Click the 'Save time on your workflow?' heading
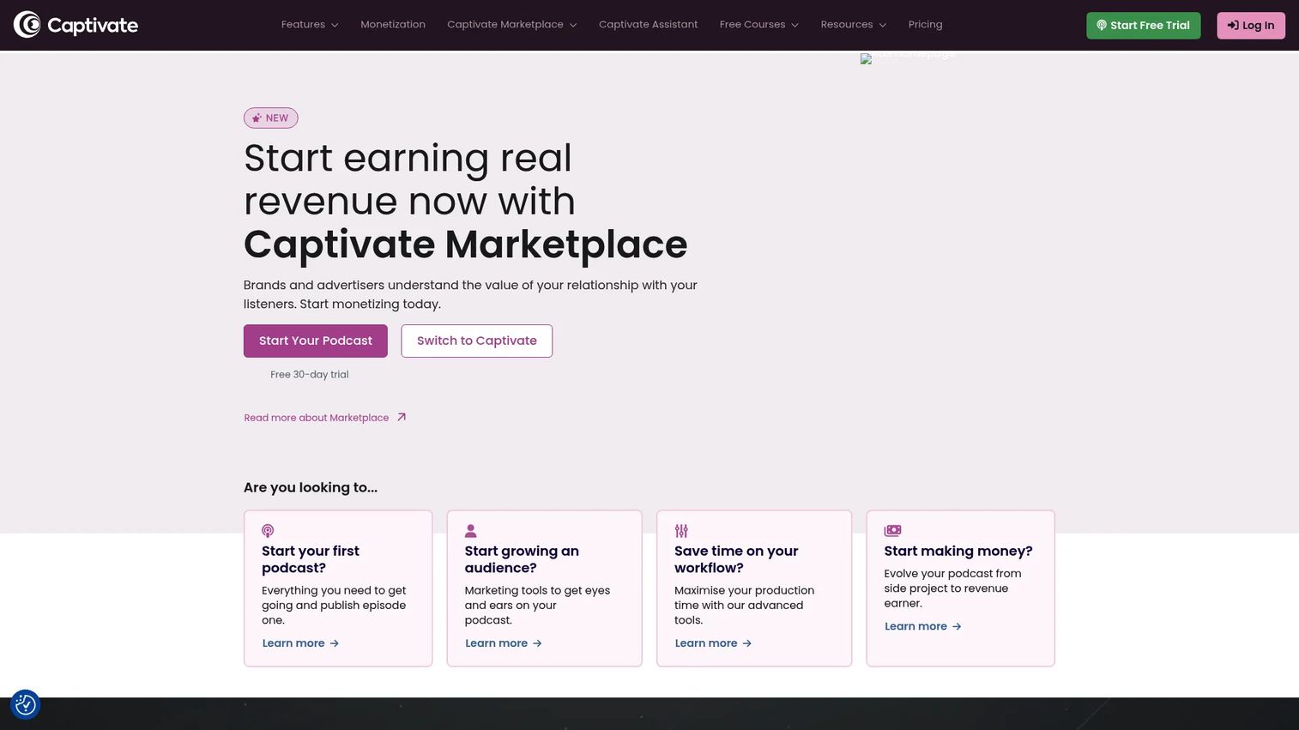The width and height of the screenshot is (1299, 730). [x=736, y=559]
